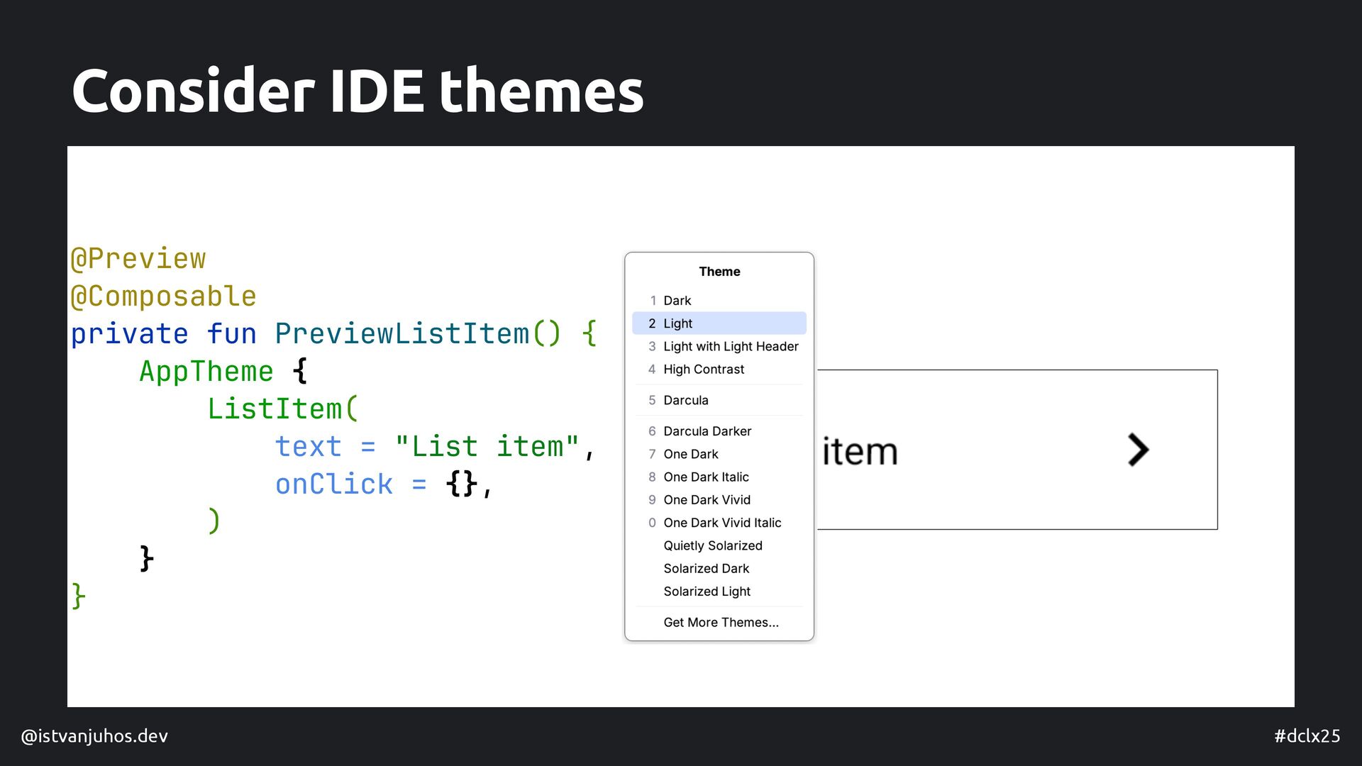Choose Darcula Darker from the list
This screenshot has width=1362, height=766.
pyautogui.click(x=719, y=431)
